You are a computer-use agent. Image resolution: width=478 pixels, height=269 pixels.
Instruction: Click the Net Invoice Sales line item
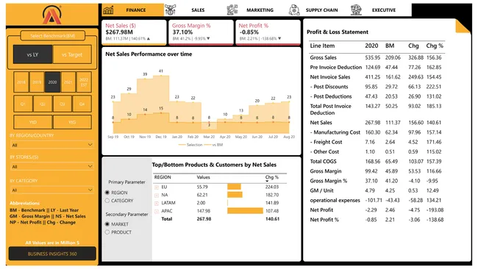click(330, 77)
